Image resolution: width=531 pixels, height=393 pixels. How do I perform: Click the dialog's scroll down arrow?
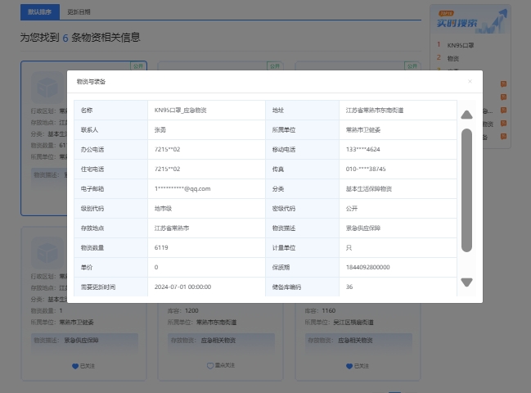[466, 282]
